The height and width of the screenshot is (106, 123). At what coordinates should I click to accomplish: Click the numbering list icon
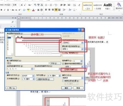click(x=51, y=5)
